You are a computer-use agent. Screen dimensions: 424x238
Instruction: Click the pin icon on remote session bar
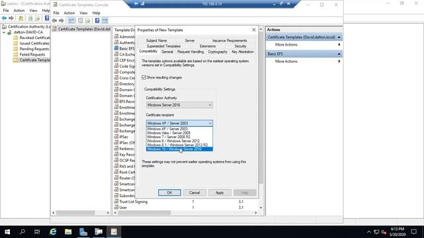point(136,4)
